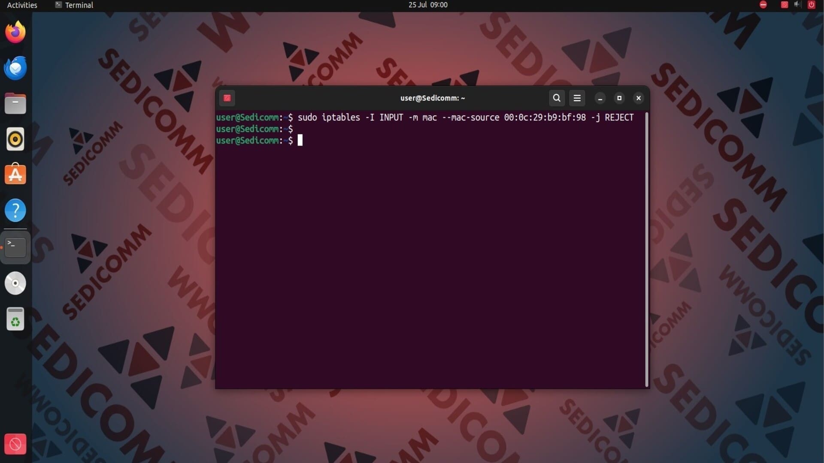Click the Terminal dock icon
Viewport: 824px width, 463px height.
coord(15,247)
